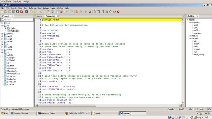Open the Refactor menu
The width and height of the screenshot is (212, 119).
click(x=32, y=8)
